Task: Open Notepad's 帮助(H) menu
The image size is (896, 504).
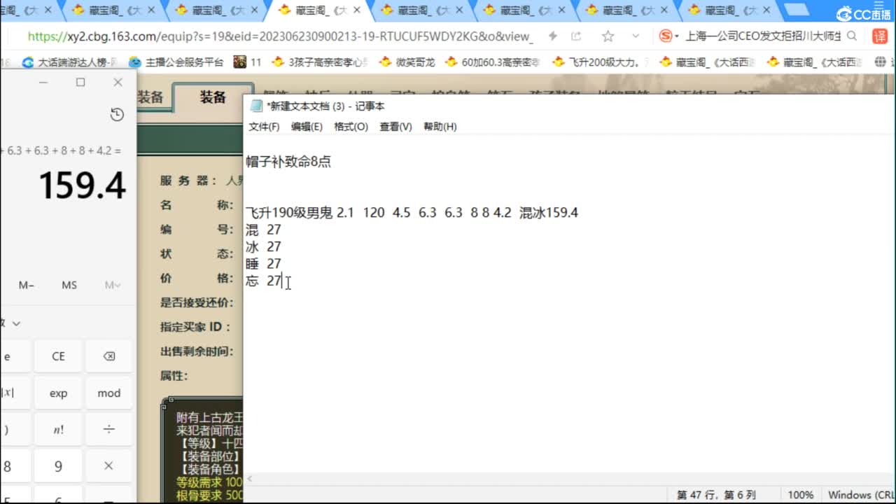Action: pos(440,127)
